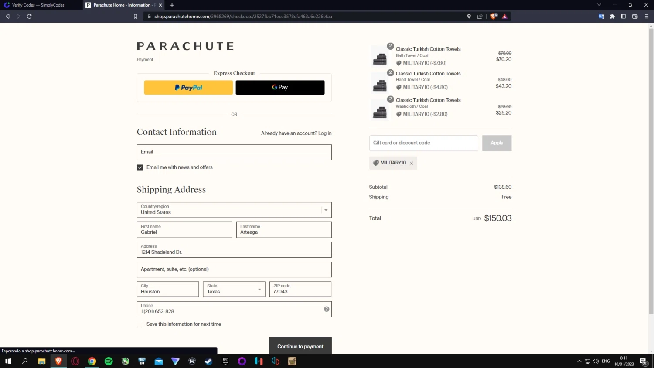The height and width of the screenshot is (368, 654).
Task: Open the extensions puzzle icon
Action: click(613, 17)
